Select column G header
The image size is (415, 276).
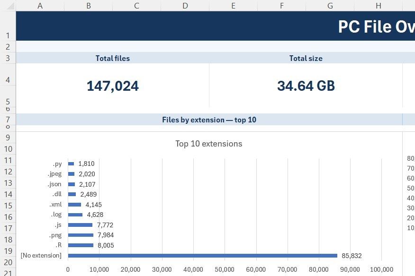point(330,6)
